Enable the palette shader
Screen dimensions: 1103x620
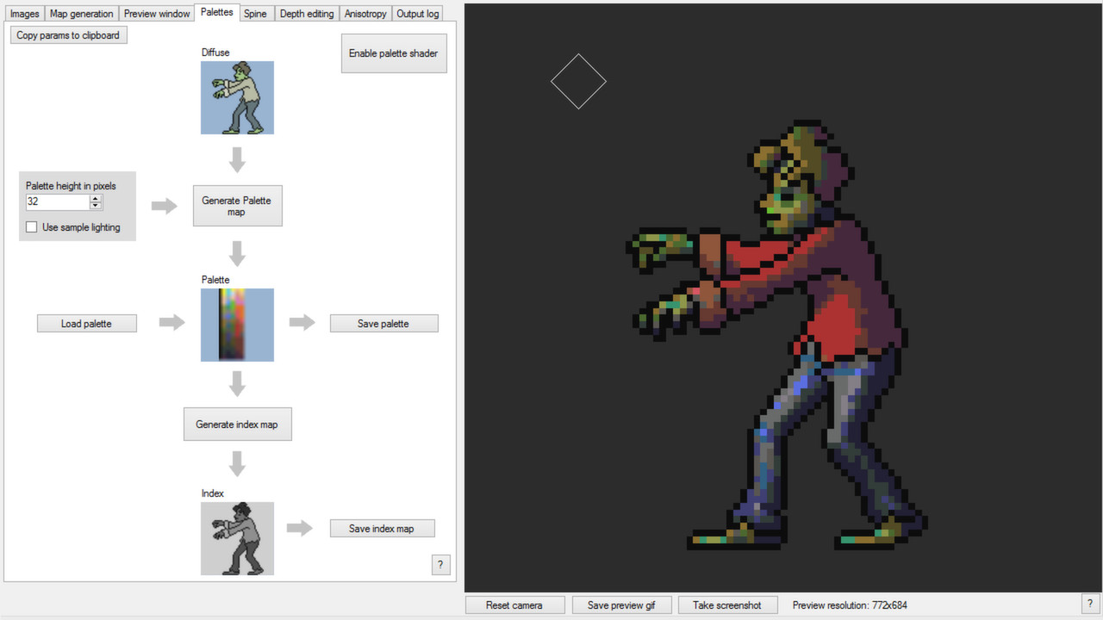point(393,53)
